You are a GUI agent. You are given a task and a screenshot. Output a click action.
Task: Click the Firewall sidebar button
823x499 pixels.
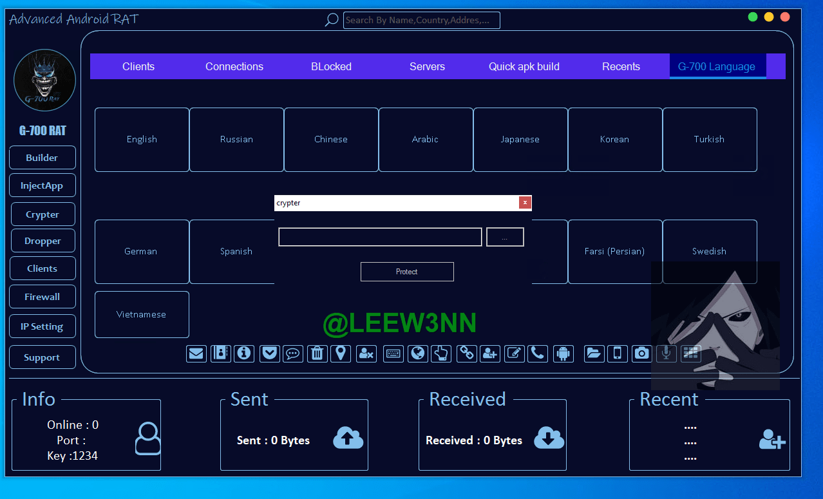pyautogui.click(x=43, y=297)
